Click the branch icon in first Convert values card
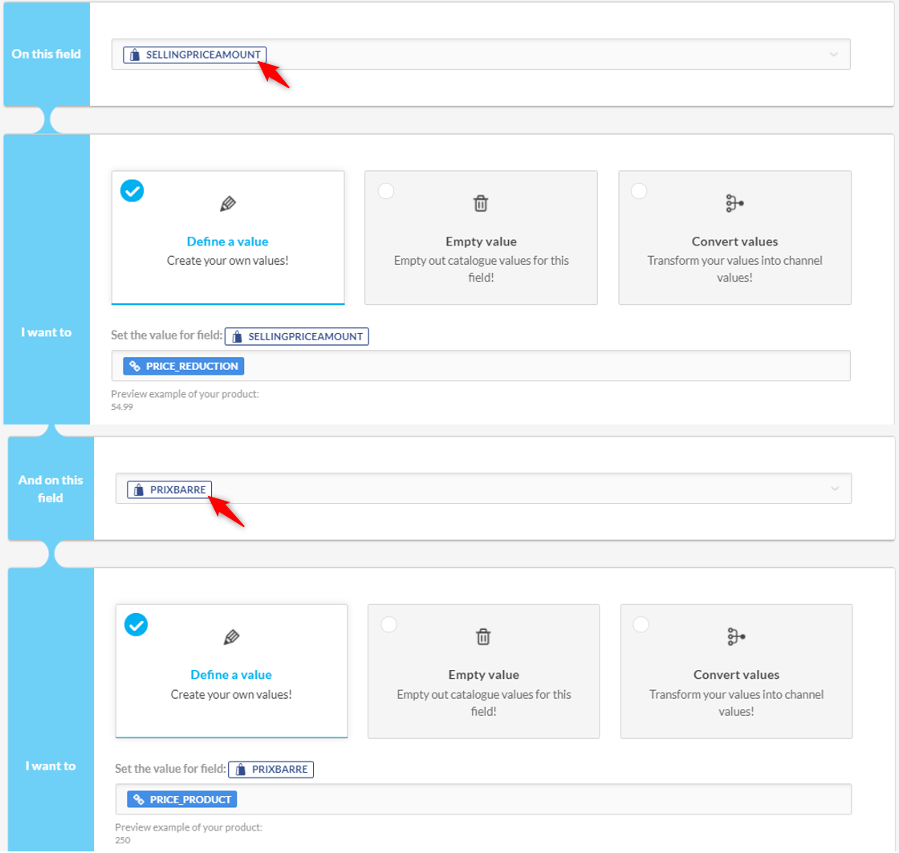This screenshot has width=899, height=853. click(734, 204)
